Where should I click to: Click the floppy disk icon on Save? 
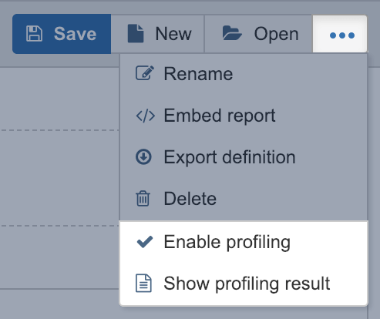tap(34, 34)
